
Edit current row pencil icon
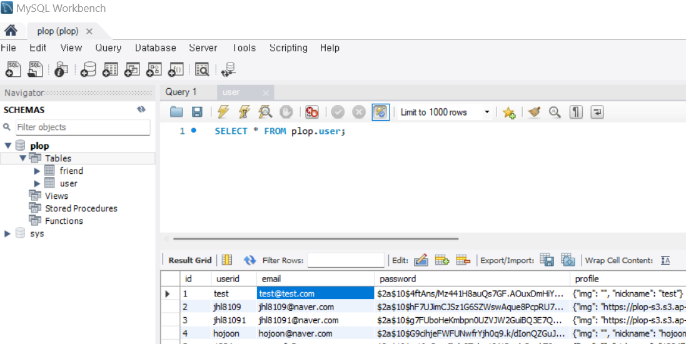tap(420, 260)
